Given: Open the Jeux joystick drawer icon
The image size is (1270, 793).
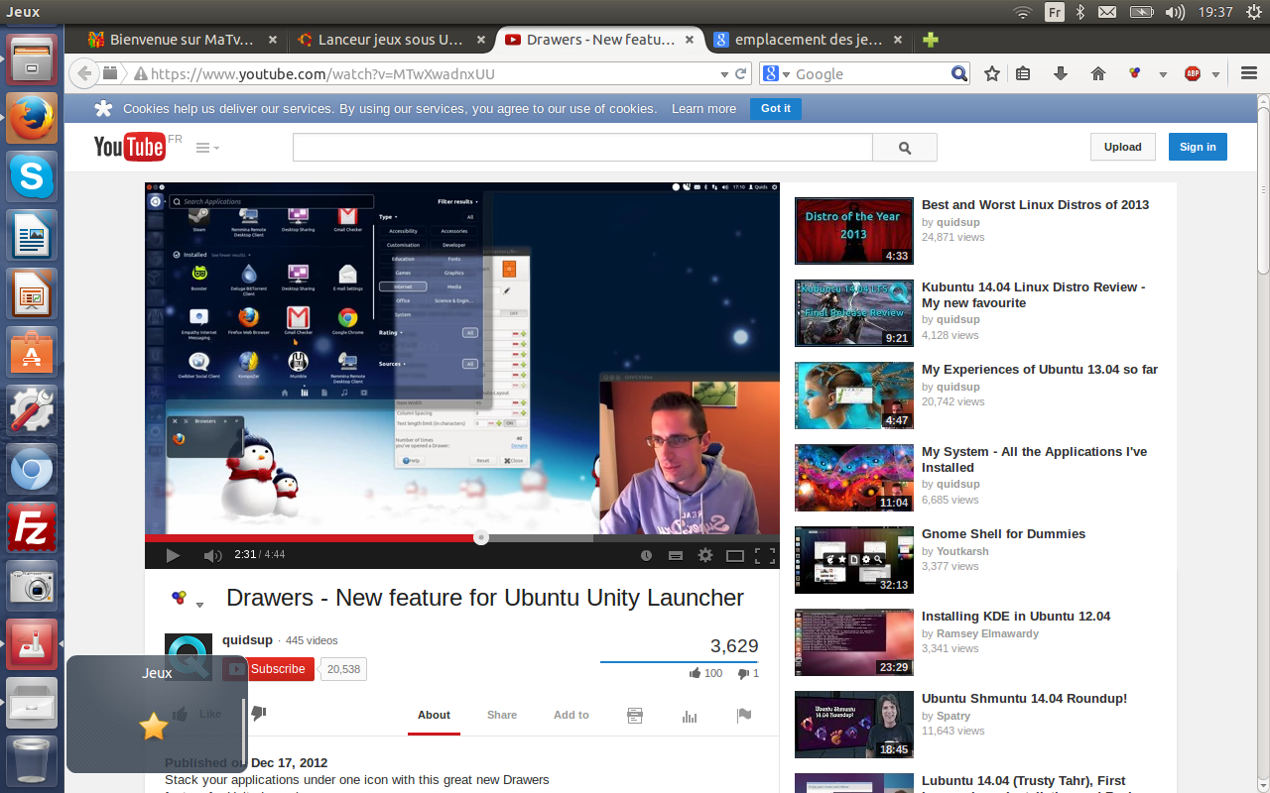Looking at the screenshot, I should 32,644.
